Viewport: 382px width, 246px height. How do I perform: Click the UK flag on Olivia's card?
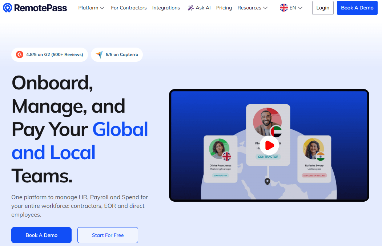point(226,156)
